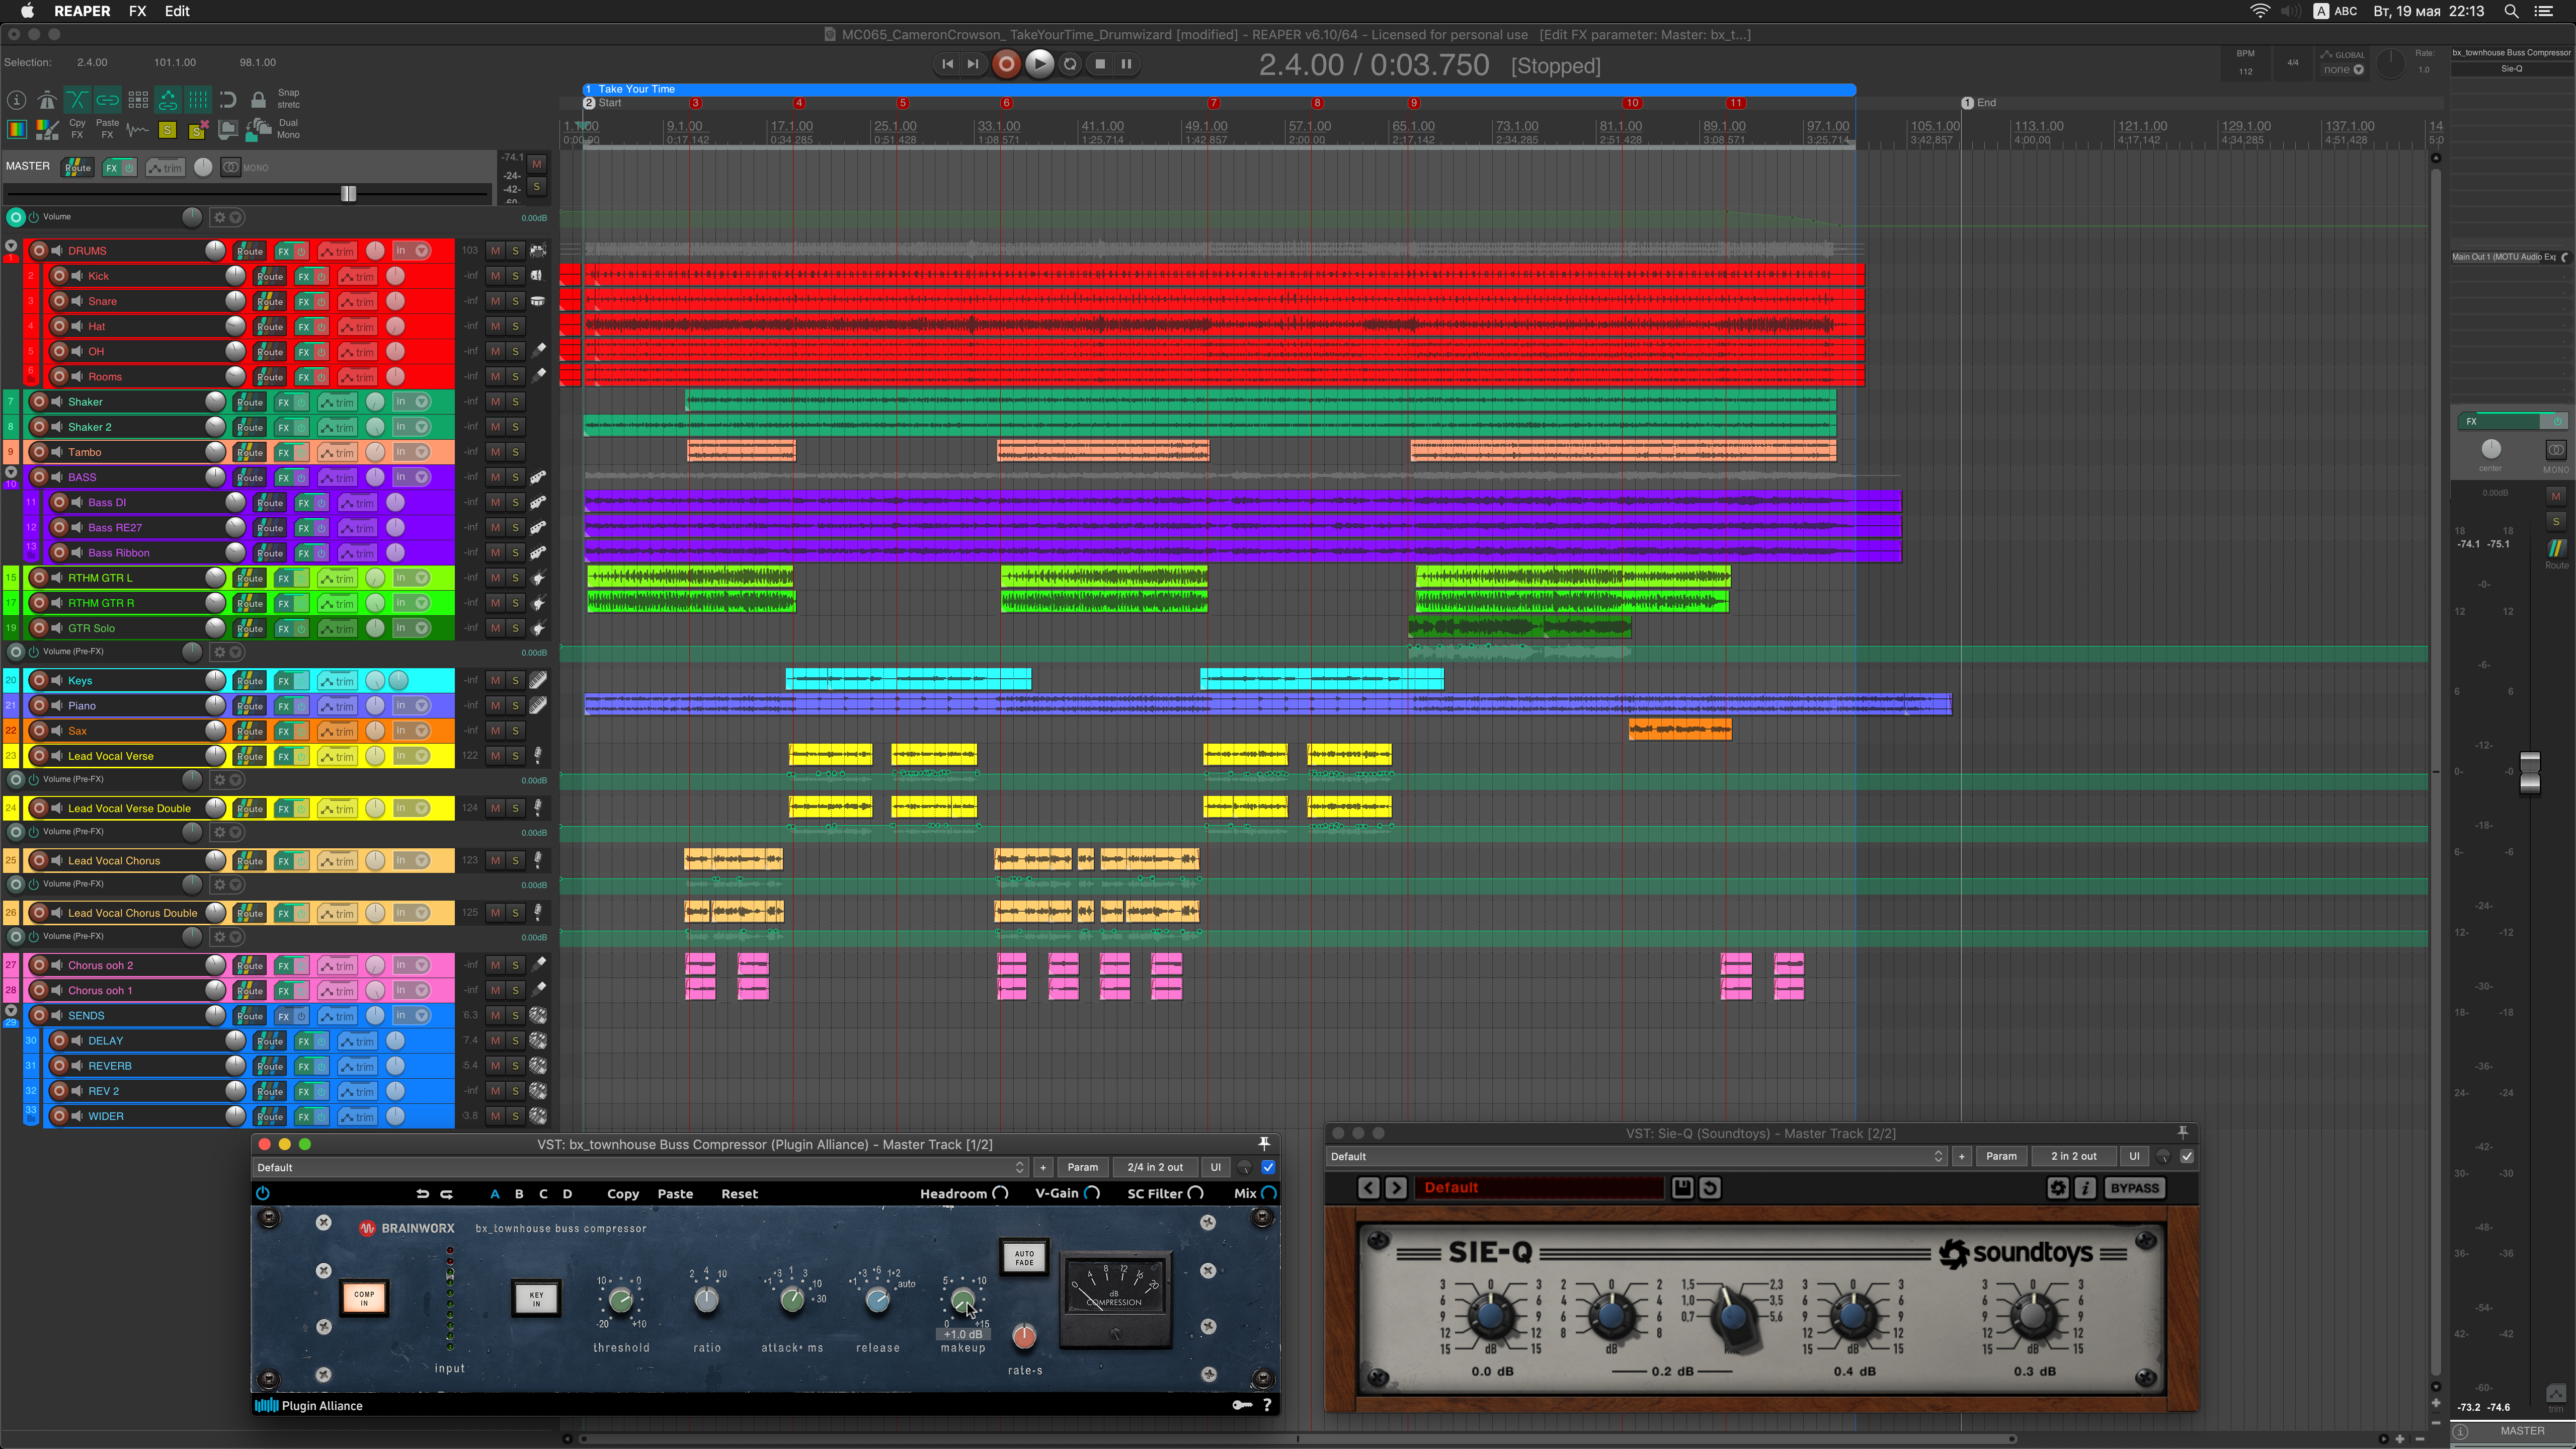
Task: Click the bx_townhouse plugin power icon
Action: tap(263, 1193)
